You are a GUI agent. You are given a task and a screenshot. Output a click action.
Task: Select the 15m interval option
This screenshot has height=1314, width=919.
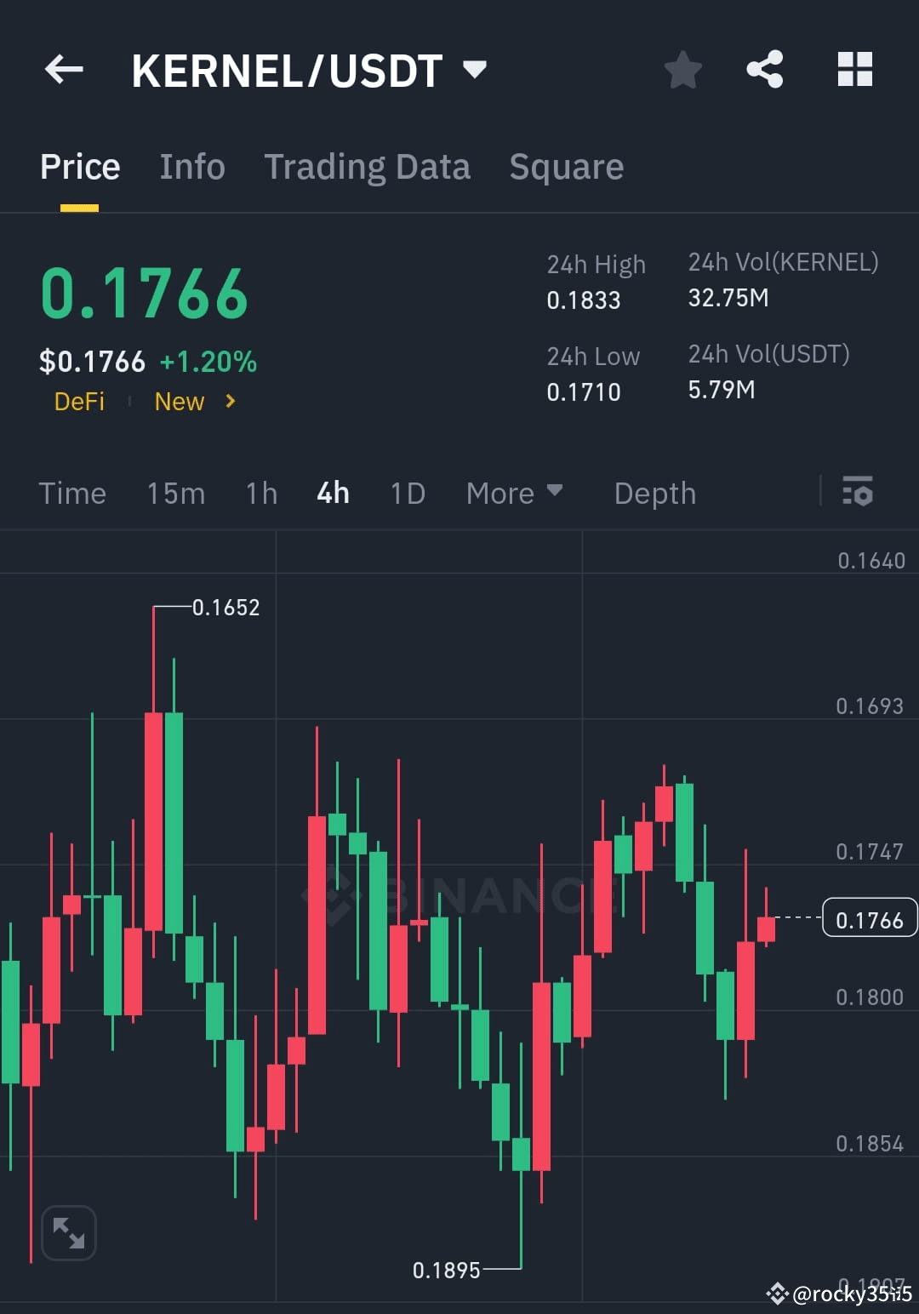[x=175, y=493]
